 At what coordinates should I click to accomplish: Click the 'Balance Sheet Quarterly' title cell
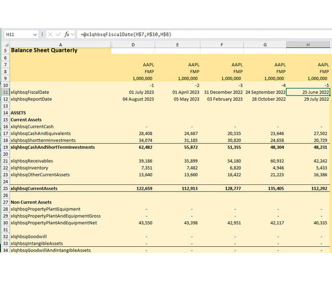click(x=61, y=51)
